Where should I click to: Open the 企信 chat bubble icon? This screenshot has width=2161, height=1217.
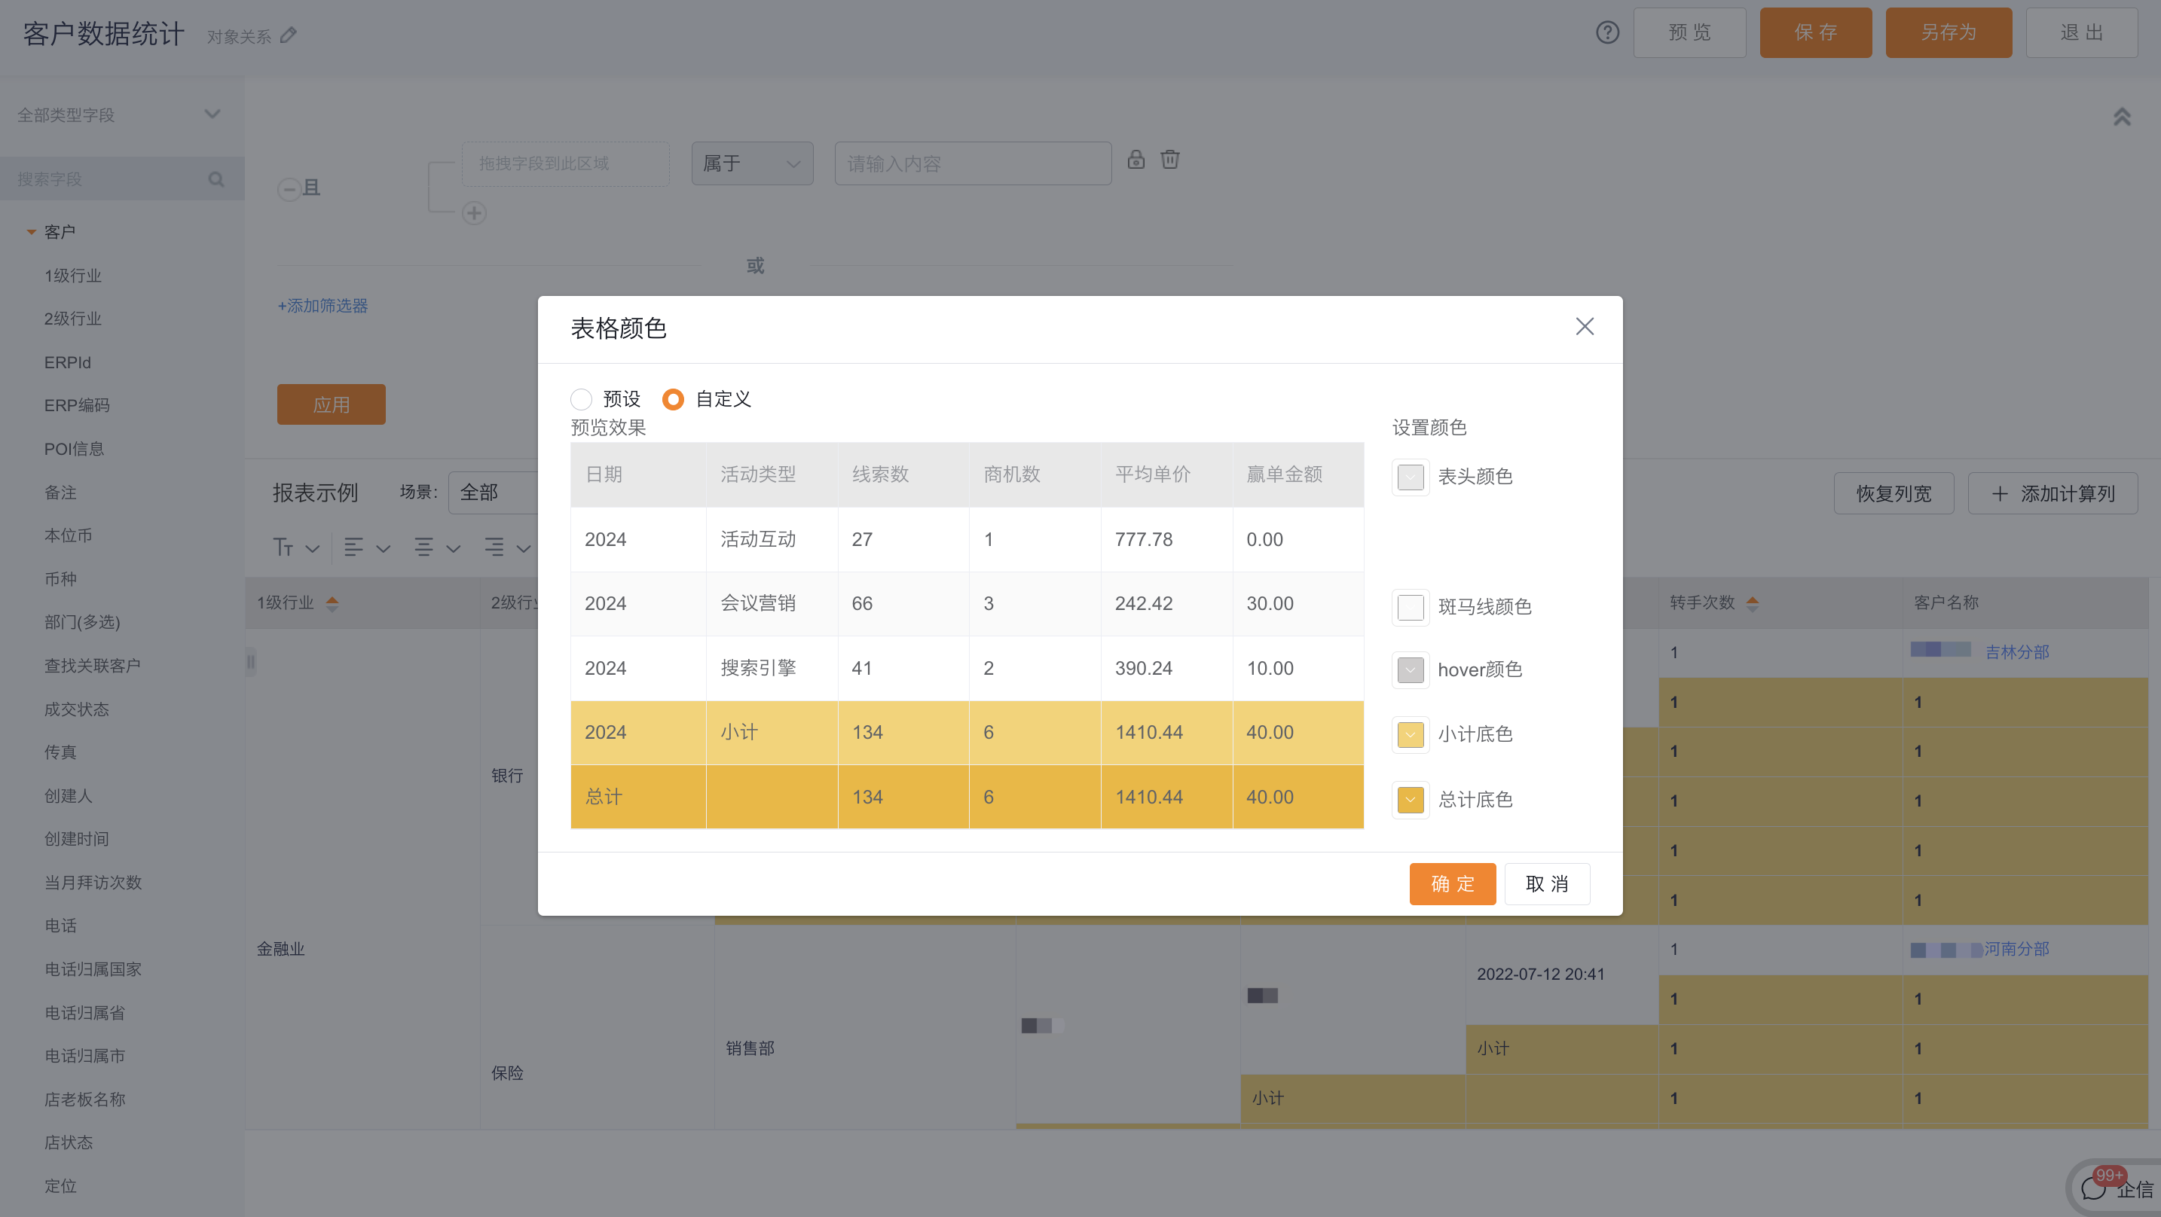pos(2093,1188)
